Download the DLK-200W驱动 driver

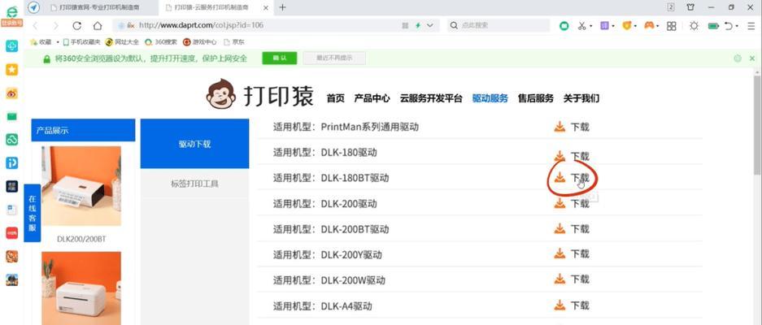click(x=572, y=279)
